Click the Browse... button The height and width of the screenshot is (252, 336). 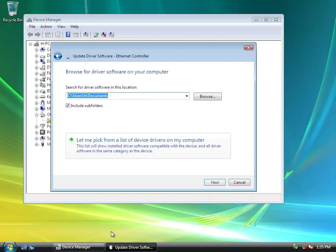pos(207,96)
